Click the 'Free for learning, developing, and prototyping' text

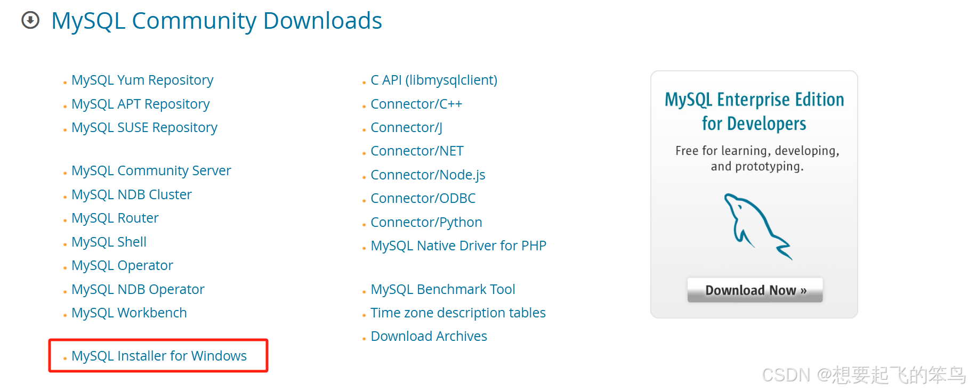tap(757, 159)
